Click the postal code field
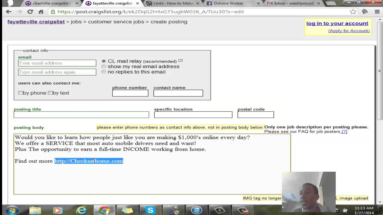The image size is (383, 215). 256,115
